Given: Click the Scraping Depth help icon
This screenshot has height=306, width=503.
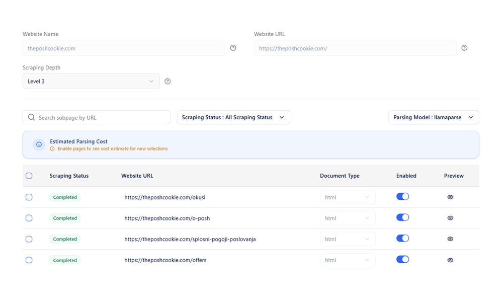Looking at the screenshot, I should (167, 82).
